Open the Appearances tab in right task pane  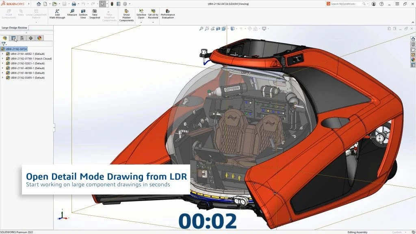[413, 60]
